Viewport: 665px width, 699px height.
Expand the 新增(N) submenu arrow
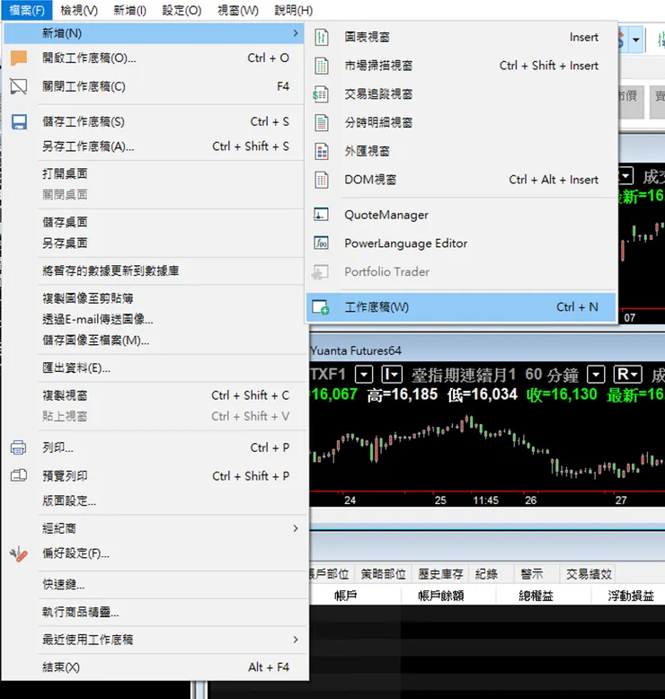click(296, 33)
